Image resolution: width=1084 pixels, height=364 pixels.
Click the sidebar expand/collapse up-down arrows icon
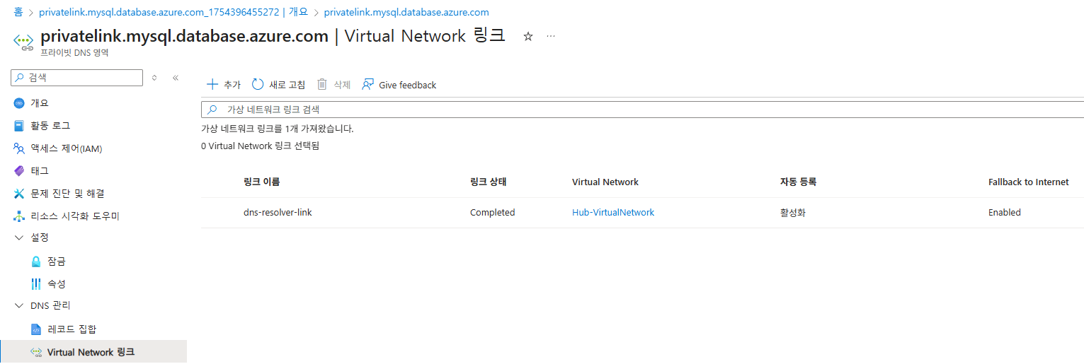tap(154, 78)
